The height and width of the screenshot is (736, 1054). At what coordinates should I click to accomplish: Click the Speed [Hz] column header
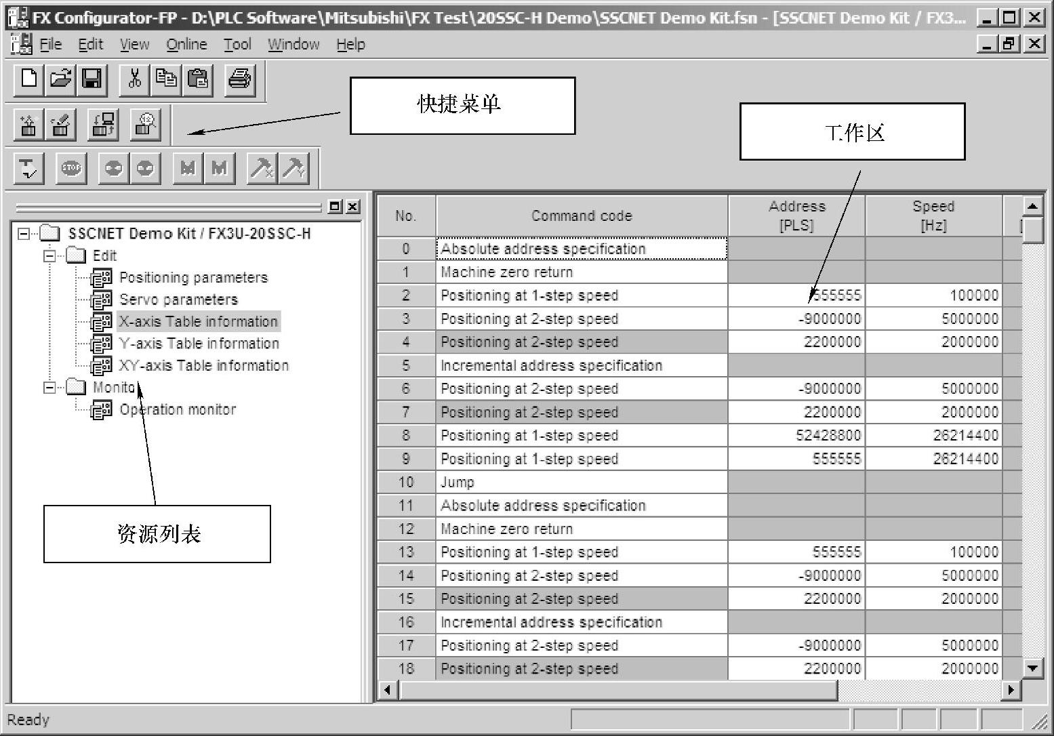pyautogui.click(x=934, y=216)
